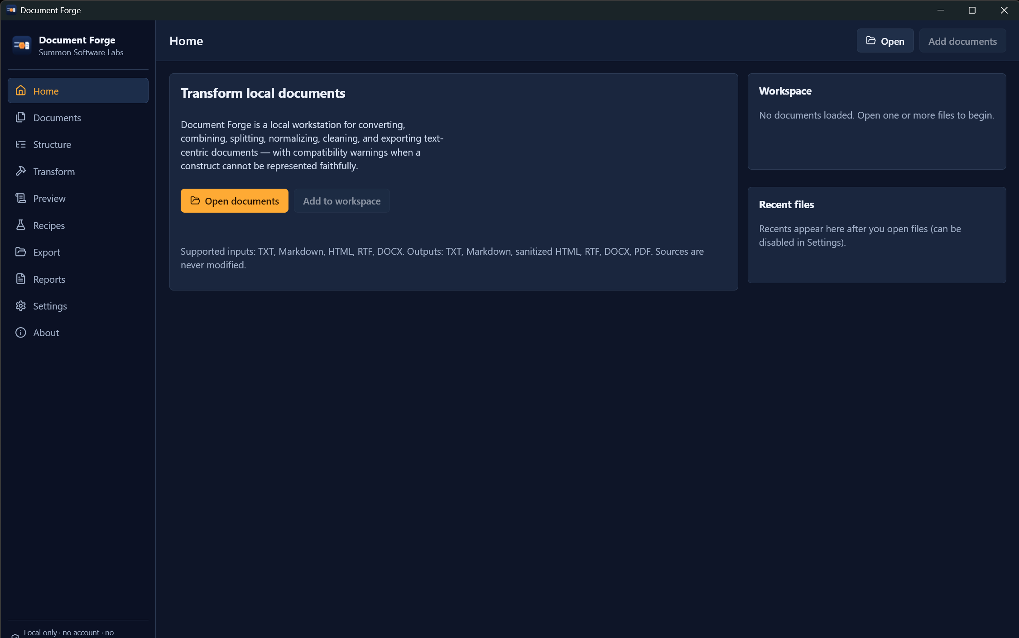Open the About page

pos(78,333)
